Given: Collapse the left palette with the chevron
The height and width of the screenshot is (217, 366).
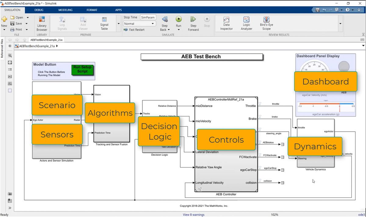Looking at the screenshot, I should click(x=9, y=208).
